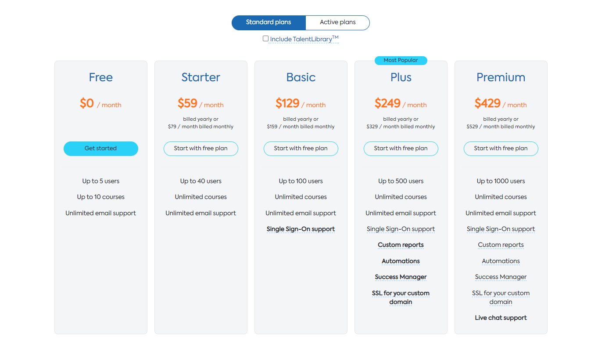The image size is (598, 340).
Task: Open SSL for your custom domain in Premium
Action: coord(501,297)
